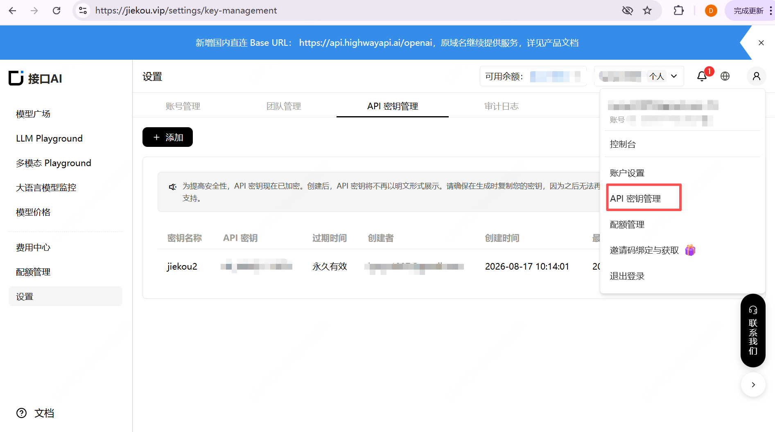Open 模型广场 in the sidebar

pos(33,114)
